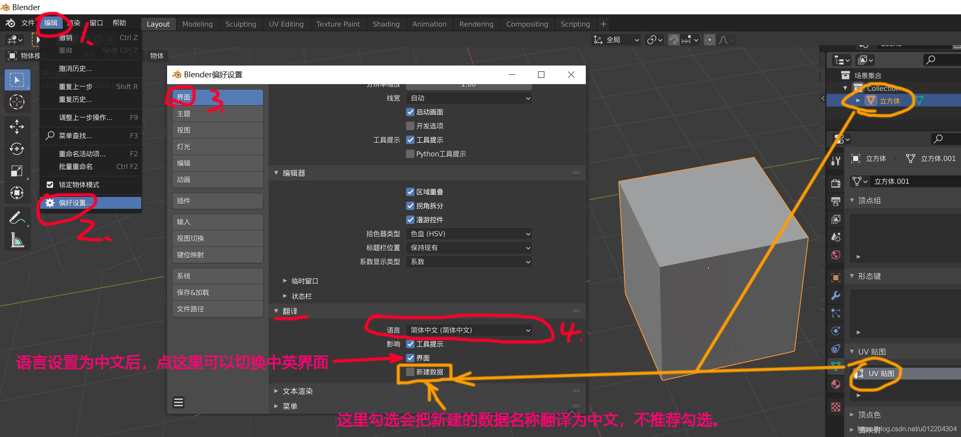961x437 pixels.
Task: Toggle the 工具提示 checkbox under line width
Action: 410,140
